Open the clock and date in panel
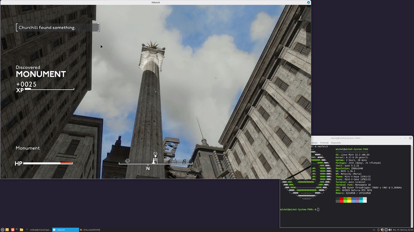This screenshot has width=414, height=232. pyautogui.click(x=403, y=230)
